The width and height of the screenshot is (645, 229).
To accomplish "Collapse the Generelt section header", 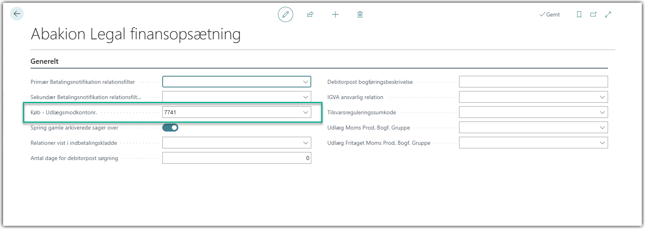I will (x=45, y=61).
